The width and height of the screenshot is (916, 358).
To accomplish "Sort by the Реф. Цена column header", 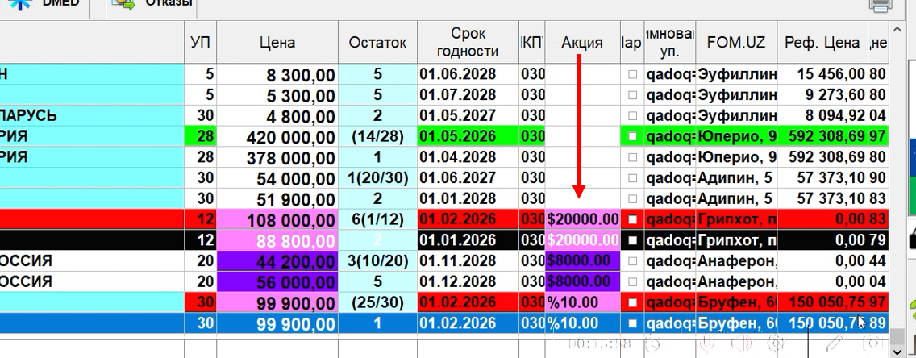I will click(822, 42).
